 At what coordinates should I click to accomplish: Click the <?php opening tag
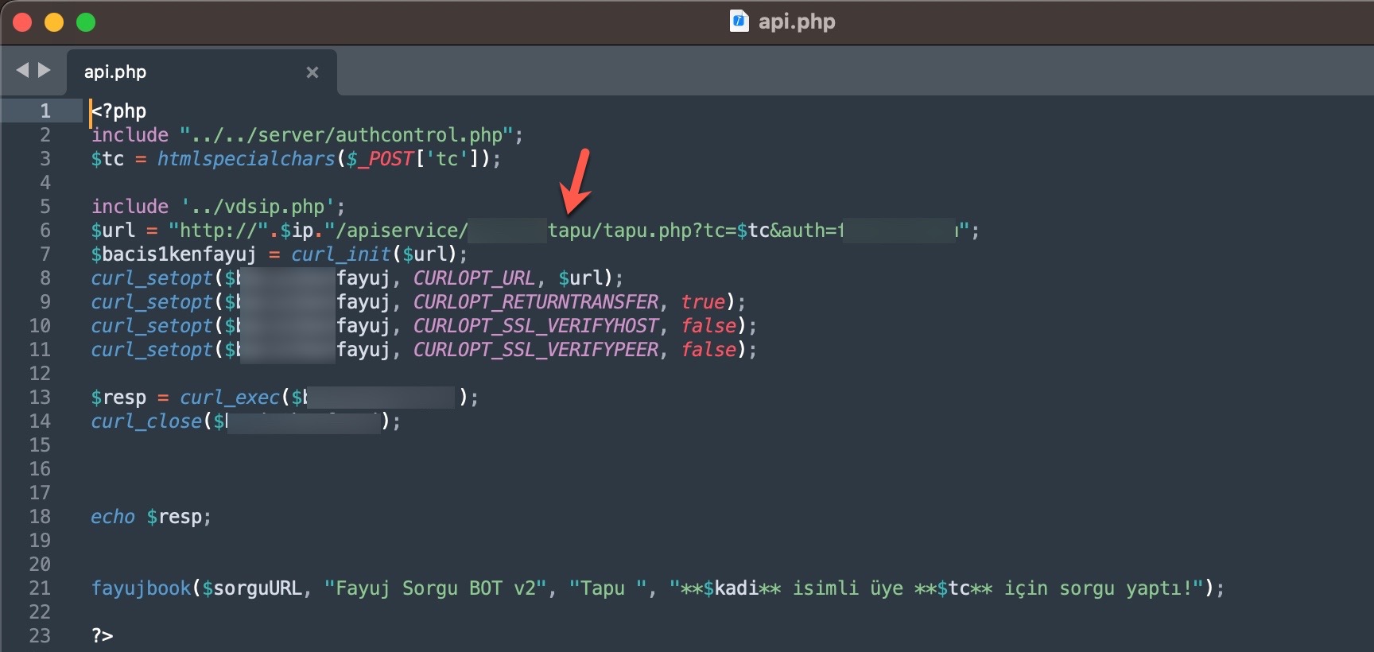119,111
